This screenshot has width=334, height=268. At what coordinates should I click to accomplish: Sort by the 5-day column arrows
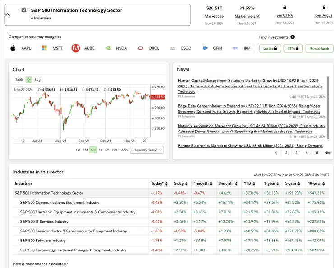point(186,184)
